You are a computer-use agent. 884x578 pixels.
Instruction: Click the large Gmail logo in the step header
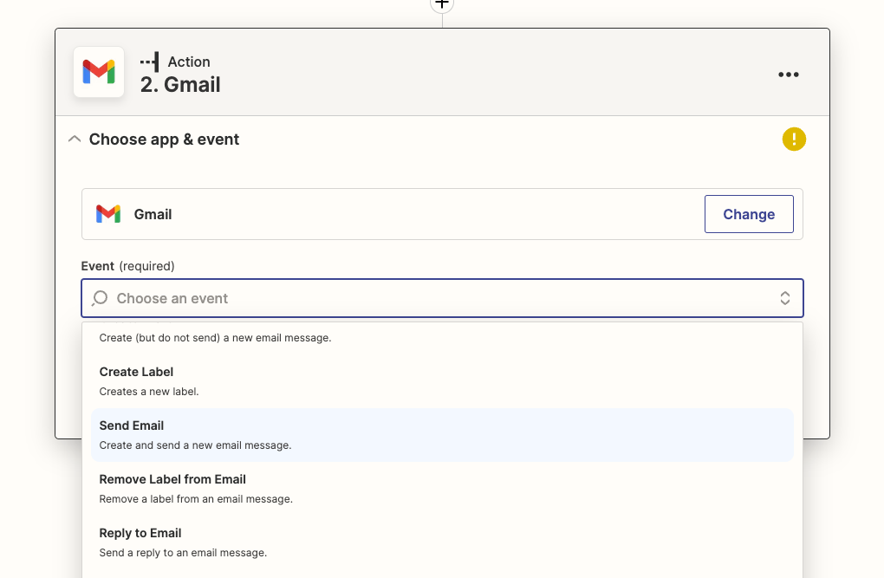point(99,72)
